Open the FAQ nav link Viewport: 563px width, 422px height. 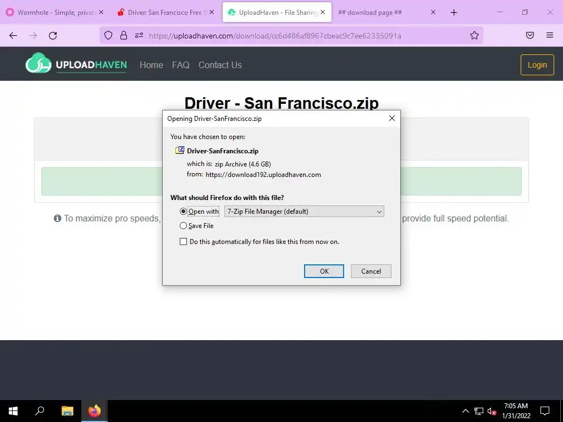(x=180, y=65)
